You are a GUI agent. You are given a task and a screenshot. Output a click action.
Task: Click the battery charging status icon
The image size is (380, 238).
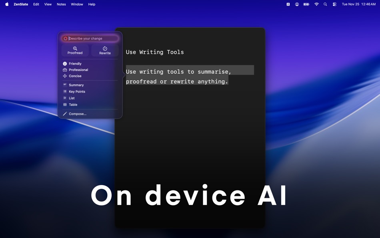tap(306, 4)
